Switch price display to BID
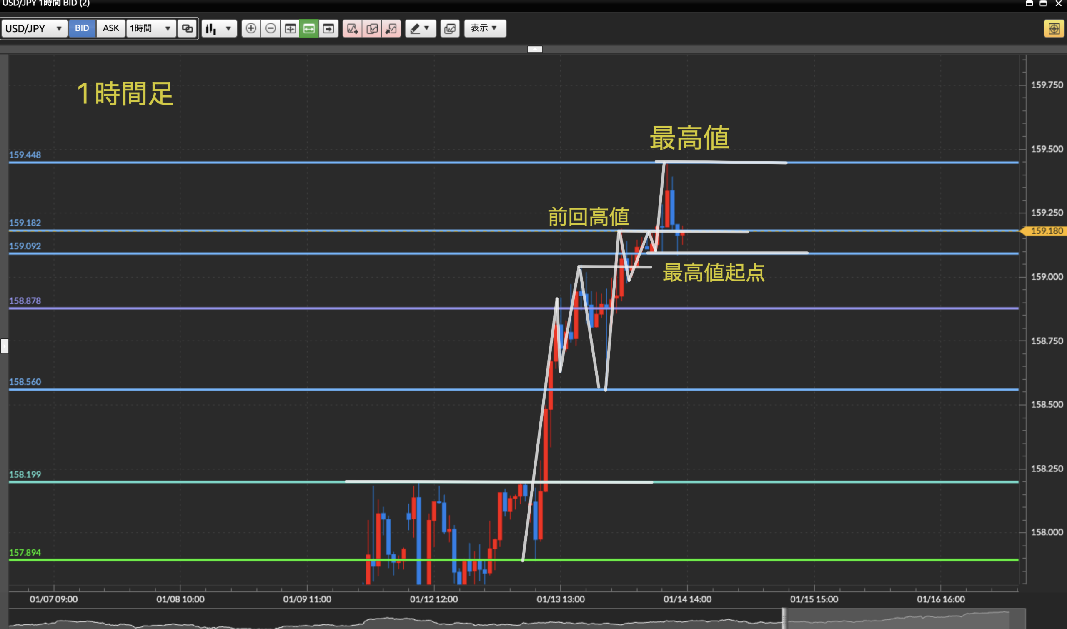Image resolution: width=1067 pixels, height=629 pixels. click(x=82, y=28)
